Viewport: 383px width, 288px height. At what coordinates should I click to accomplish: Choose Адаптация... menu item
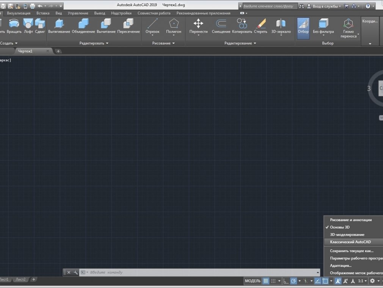pos(353,266)
